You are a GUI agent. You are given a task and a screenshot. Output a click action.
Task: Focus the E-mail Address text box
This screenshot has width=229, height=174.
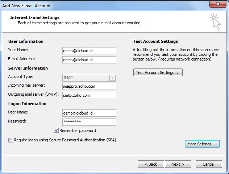[89, 60]
